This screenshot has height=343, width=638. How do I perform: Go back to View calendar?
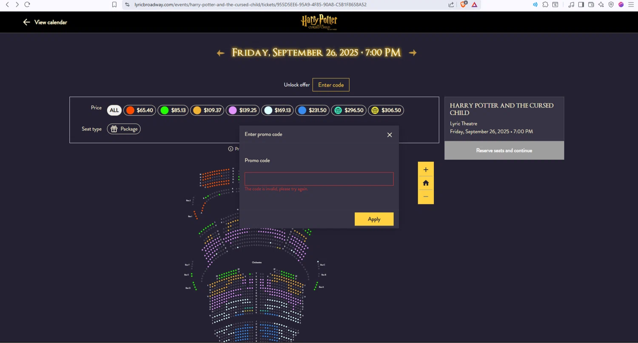[x=45, y=22]
